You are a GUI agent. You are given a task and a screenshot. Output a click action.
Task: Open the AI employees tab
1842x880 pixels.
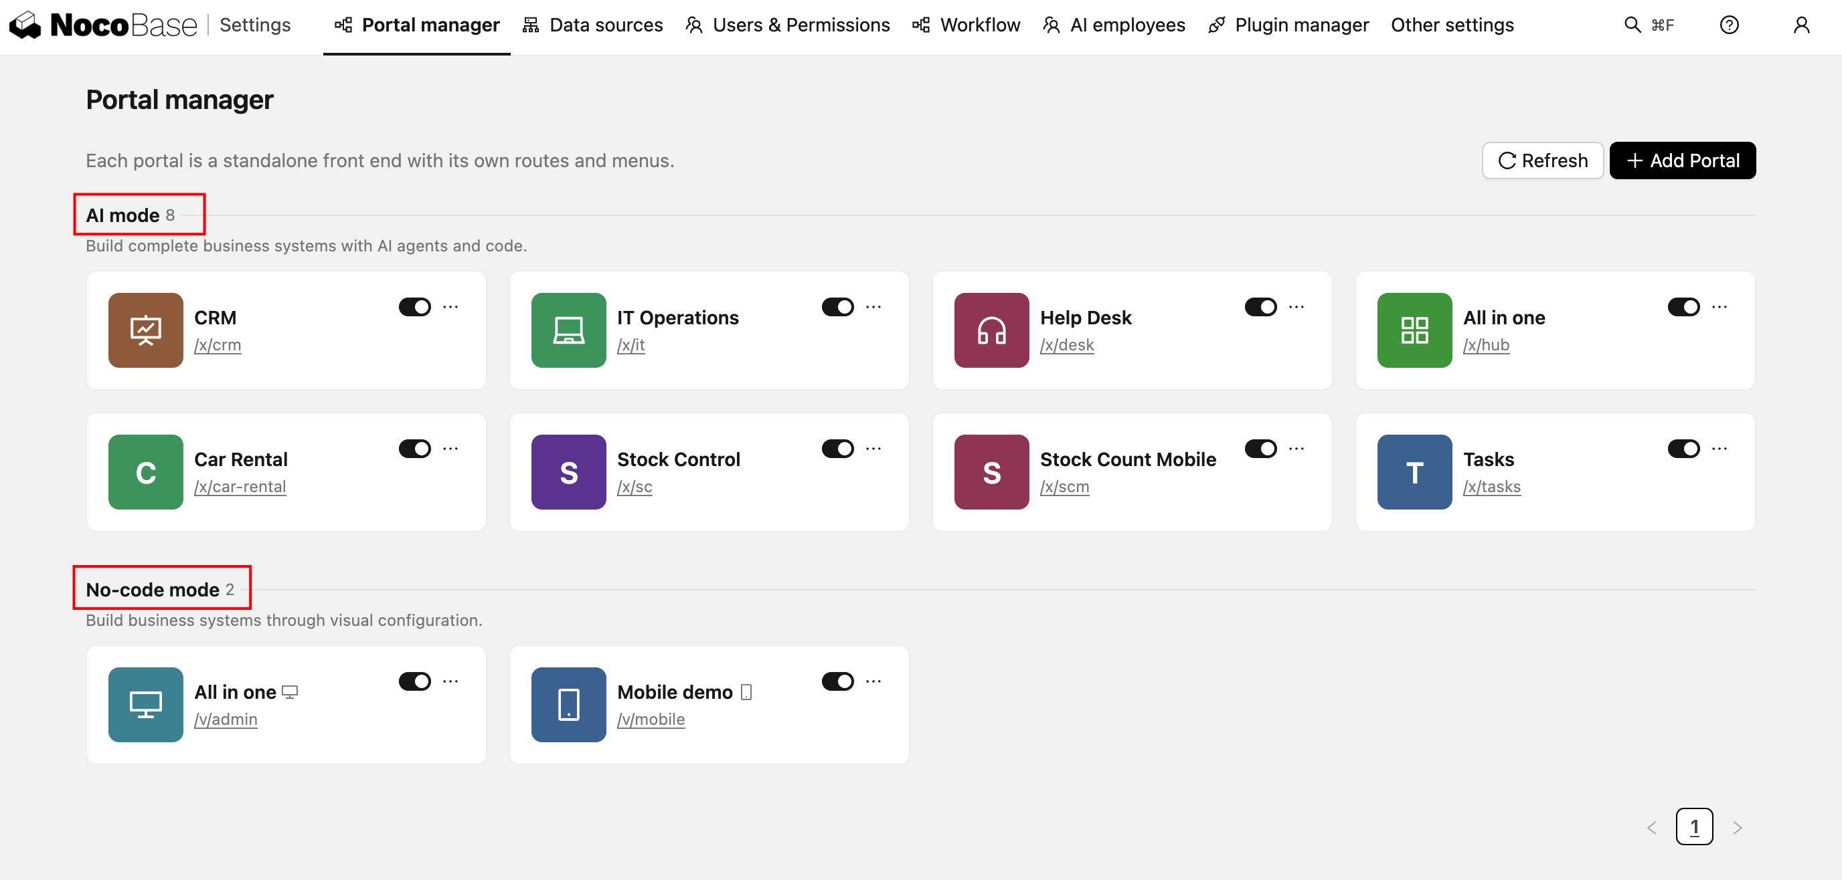click(x=1114, y=25)
